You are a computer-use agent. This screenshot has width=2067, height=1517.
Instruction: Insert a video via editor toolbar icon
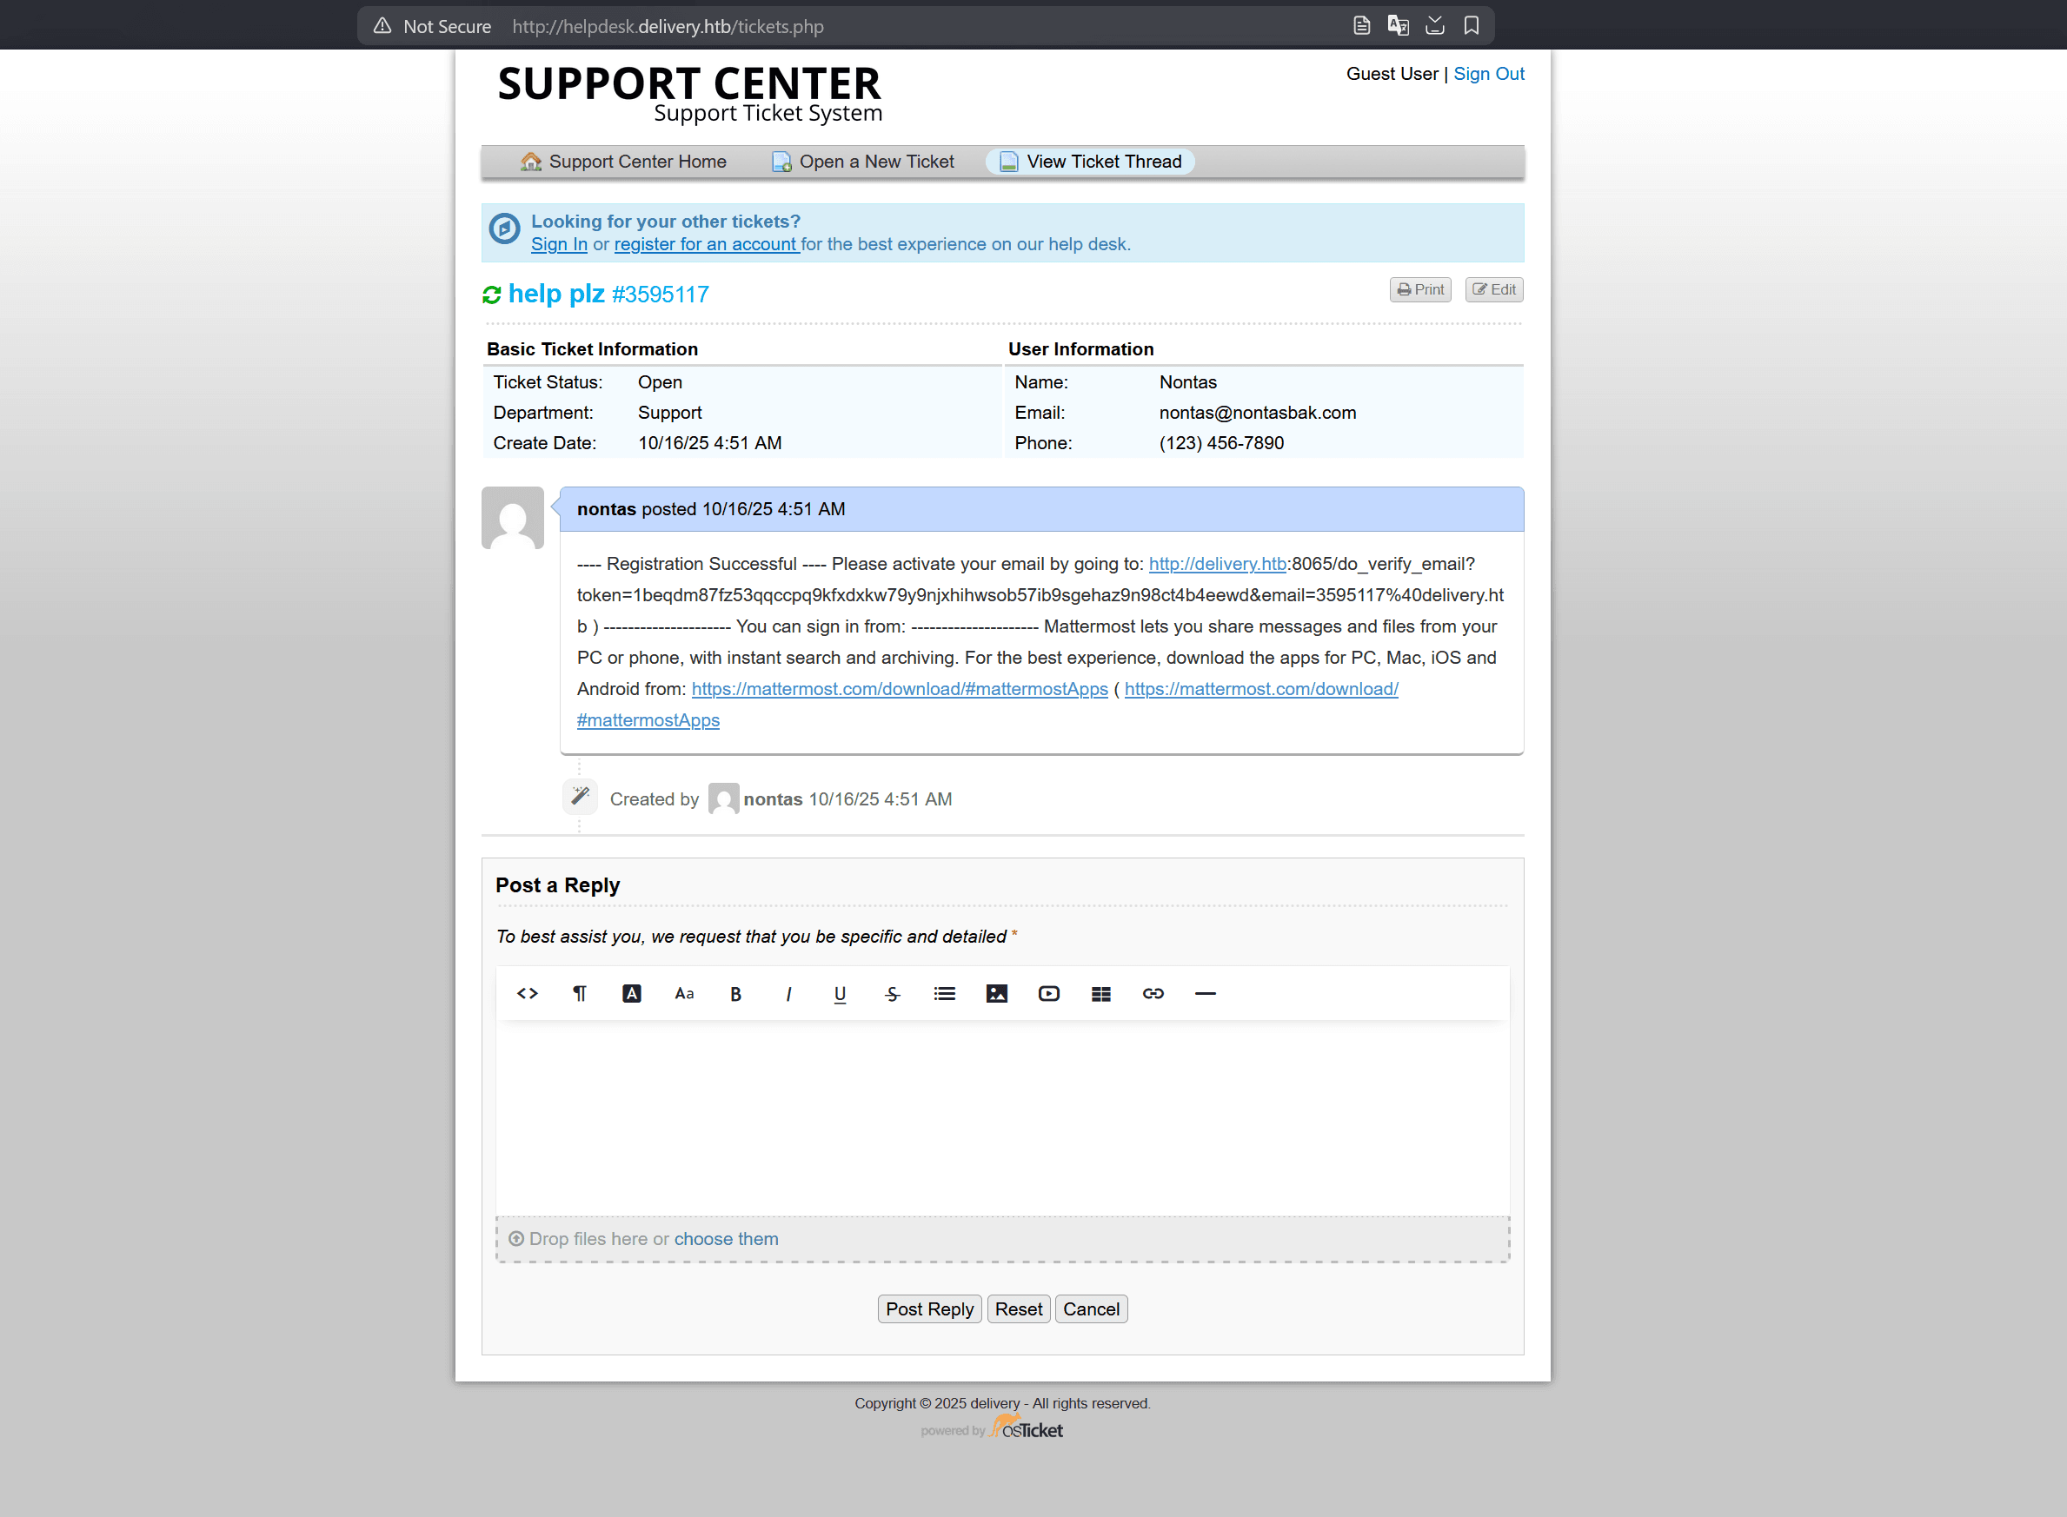pos(1048,994)
